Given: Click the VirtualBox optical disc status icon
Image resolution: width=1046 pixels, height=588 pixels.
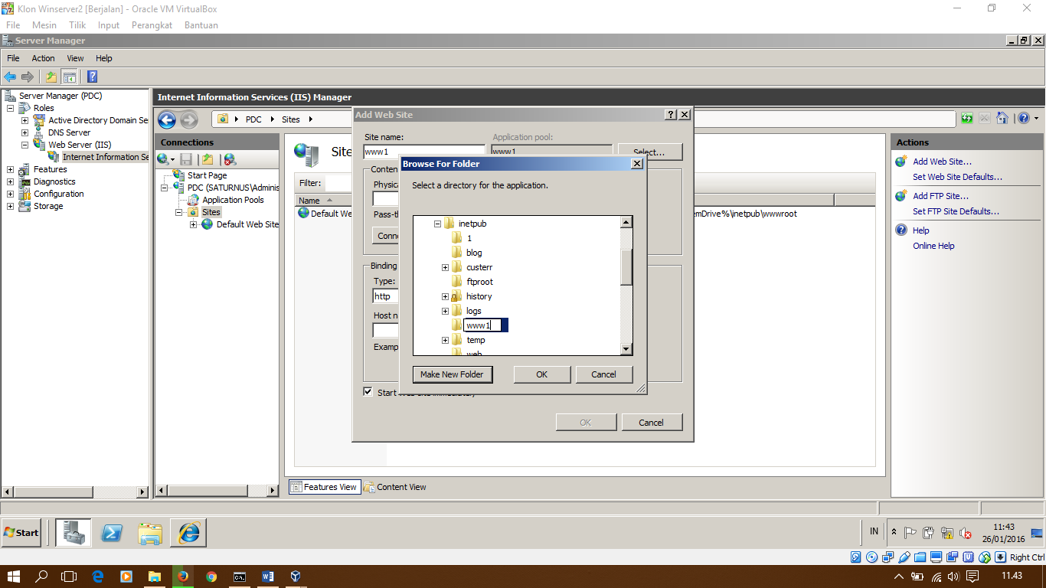Looking at the screenshot, I should (873, 557).
